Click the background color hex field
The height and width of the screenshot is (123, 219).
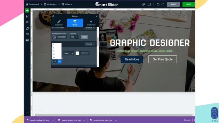tap(62, 37)
